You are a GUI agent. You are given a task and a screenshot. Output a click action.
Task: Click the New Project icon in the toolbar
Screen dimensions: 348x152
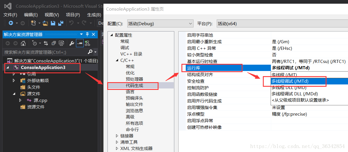tap(33, 23)
